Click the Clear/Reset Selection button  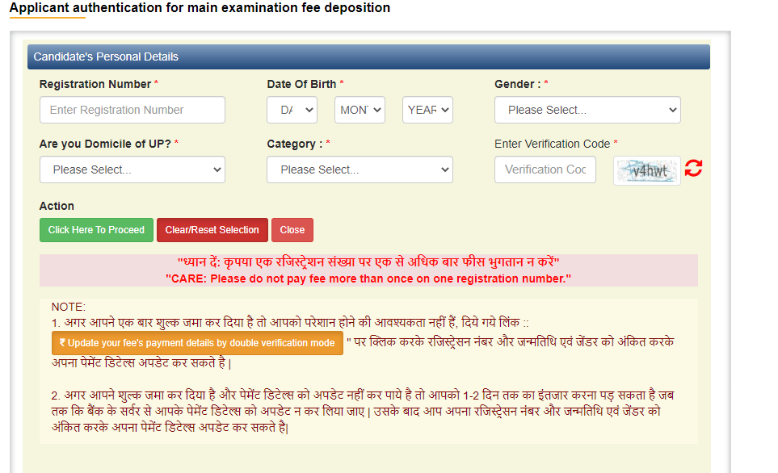(x=212, y=230)
